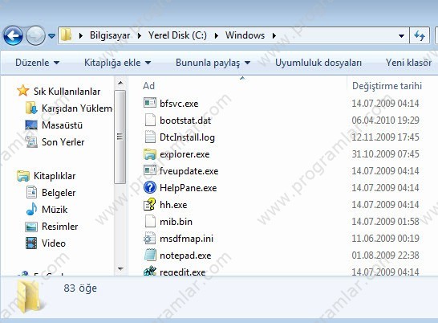Select the DtcInstall.log file icon
438x323 pixels.
[150, 137]
